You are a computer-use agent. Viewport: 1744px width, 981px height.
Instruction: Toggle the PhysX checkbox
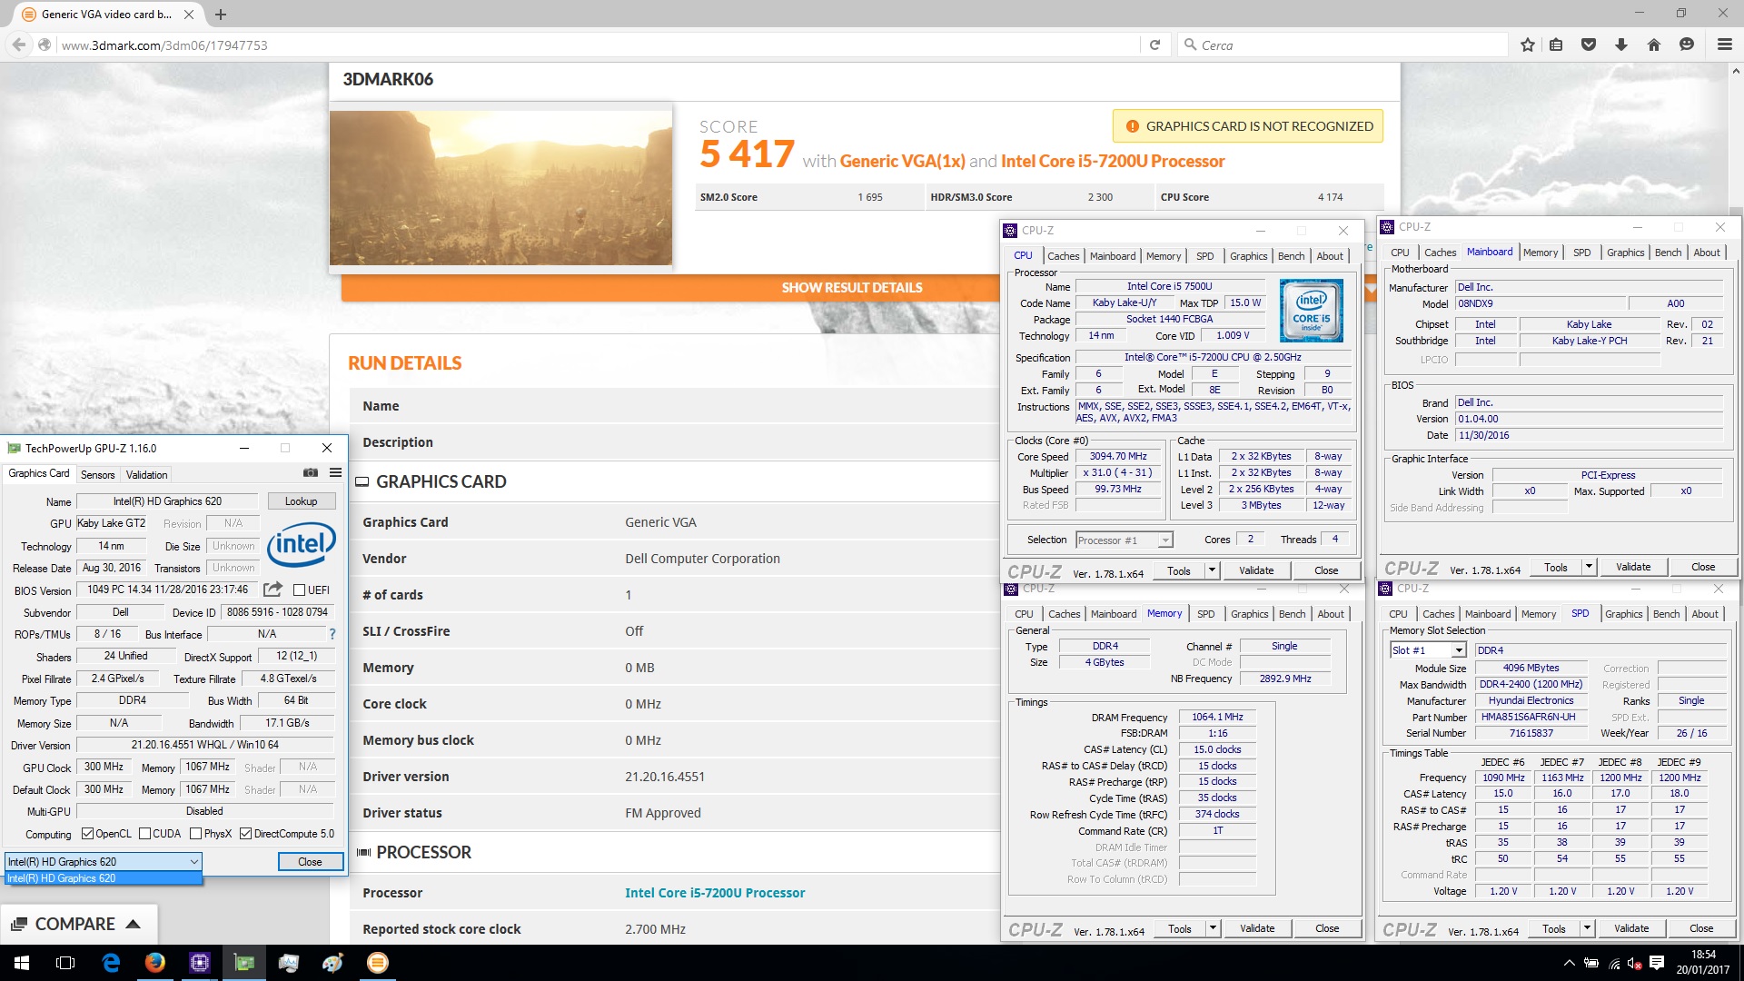click(195, 834)
